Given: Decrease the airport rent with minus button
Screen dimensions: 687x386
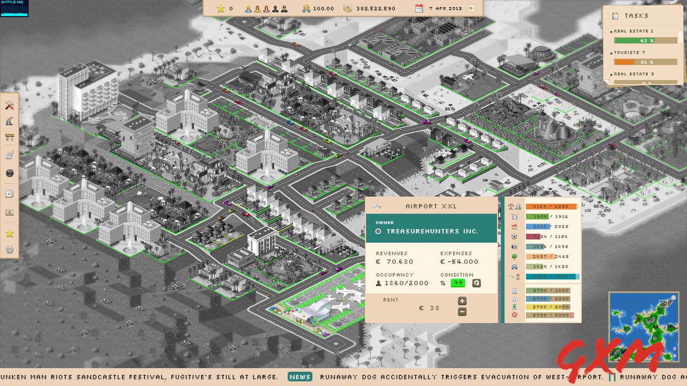Looking at the screenshot, I should tap(462, 312).
